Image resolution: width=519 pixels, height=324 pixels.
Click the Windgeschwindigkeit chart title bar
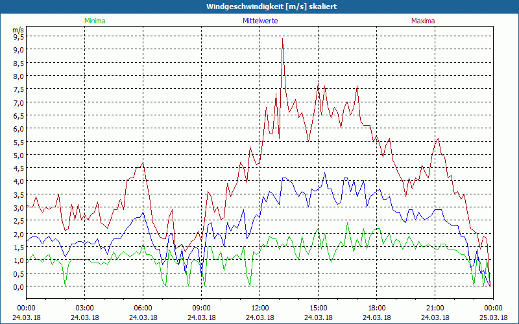coord(259,6)
